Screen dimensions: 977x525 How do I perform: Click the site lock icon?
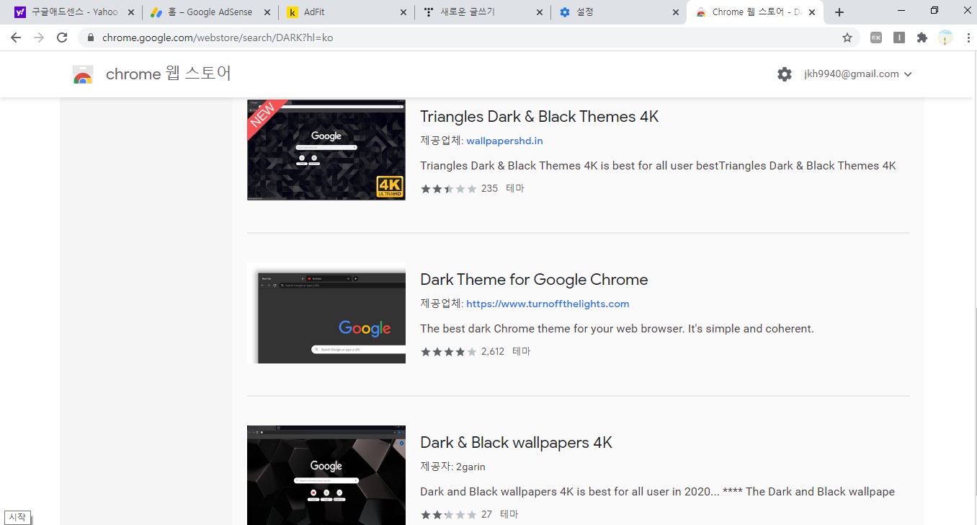coord(91,37)
